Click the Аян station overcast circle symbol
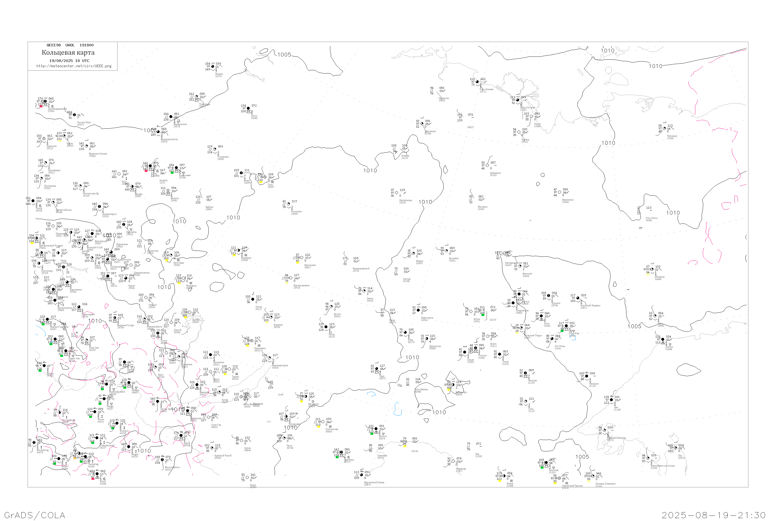The width and height of the screenshot is (782, 521). (612, 400)
